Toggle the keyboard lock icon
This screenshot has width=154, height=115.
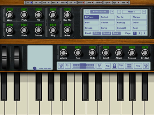point(114,66)
